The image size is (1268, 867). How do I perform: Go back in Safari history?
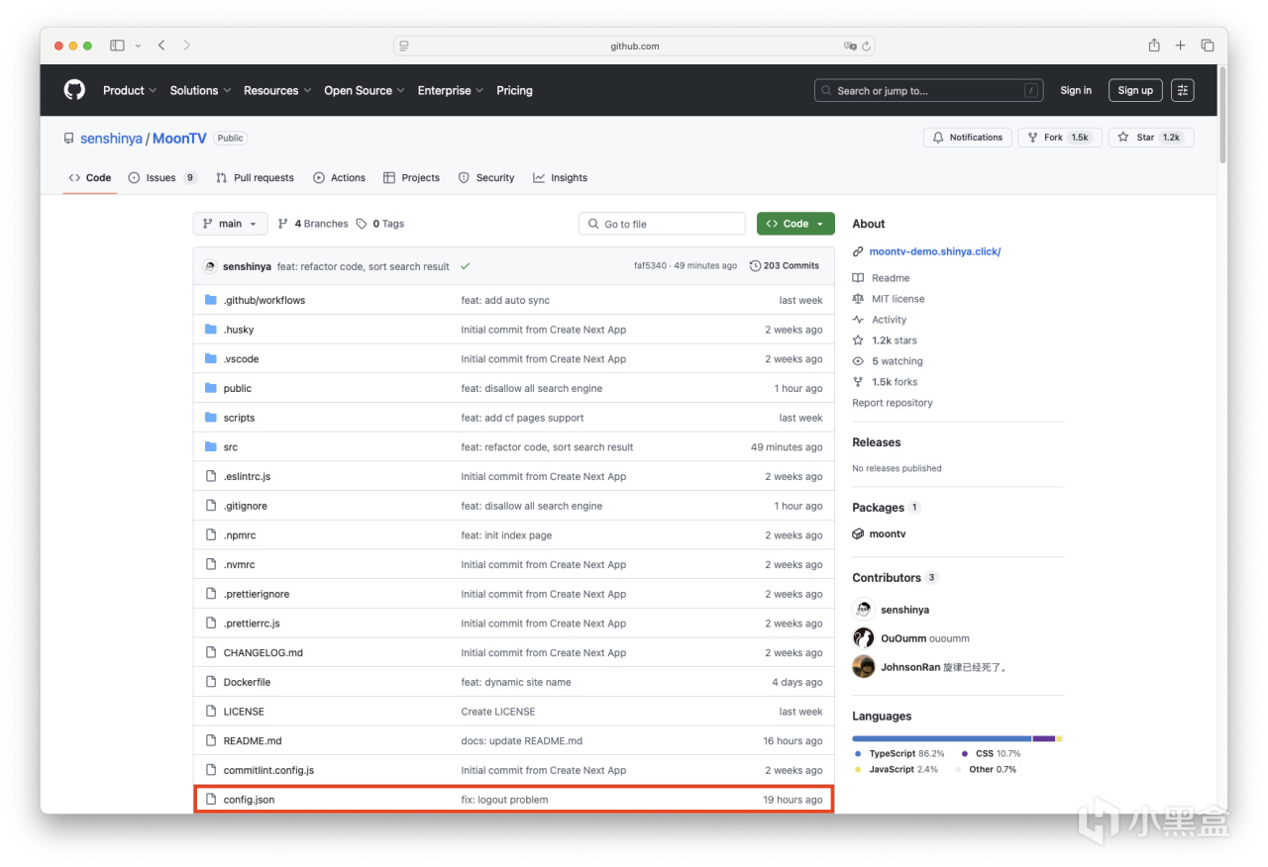[161, 46]
